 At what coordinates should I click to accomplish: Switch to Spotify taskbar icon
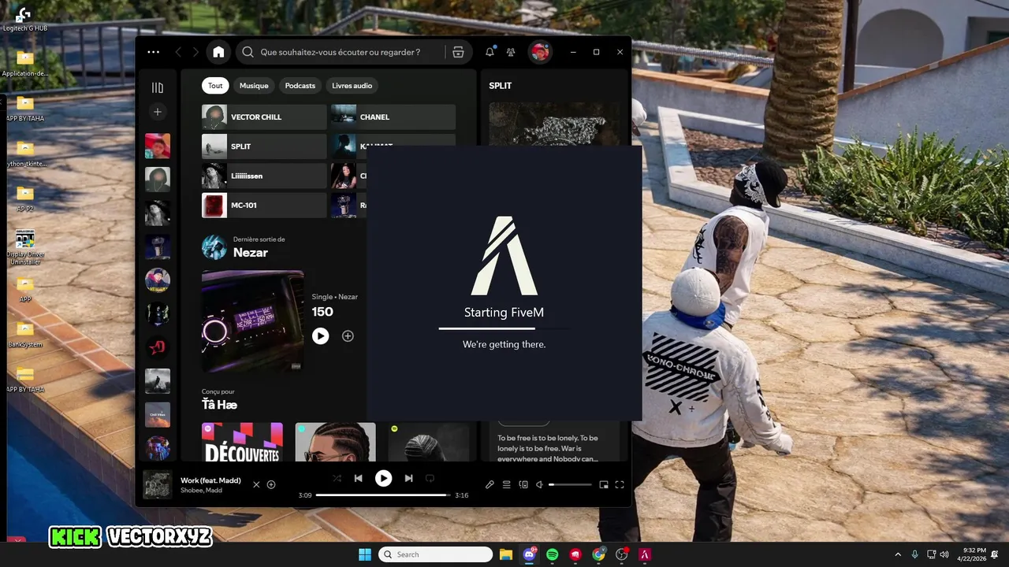pos(553,554)
